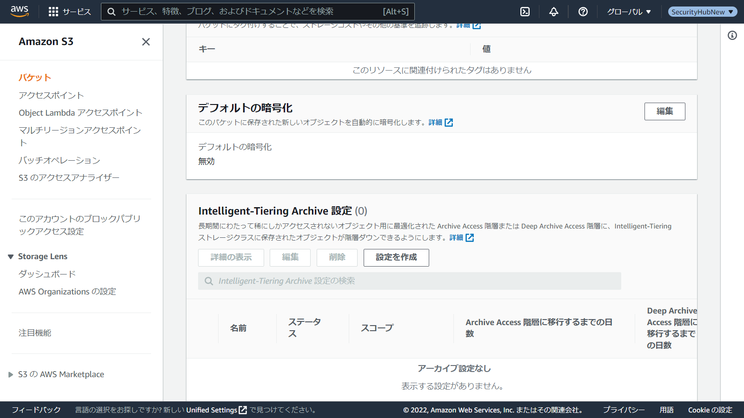Open the info panel icon at right

click(732, 35)
